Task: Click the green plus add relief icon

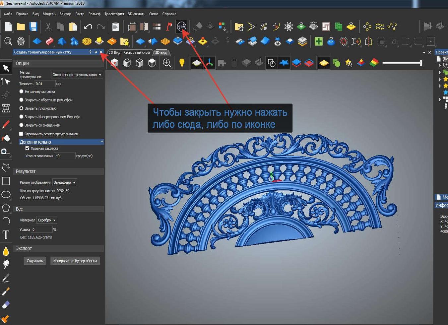Action: (x=319, y=41)
